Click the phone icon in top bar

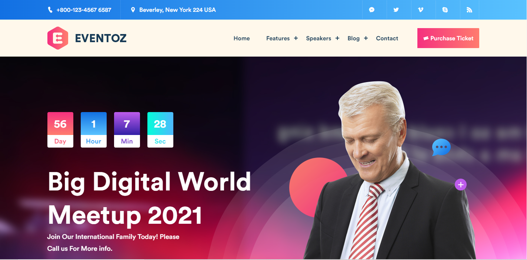click(50, 10)
